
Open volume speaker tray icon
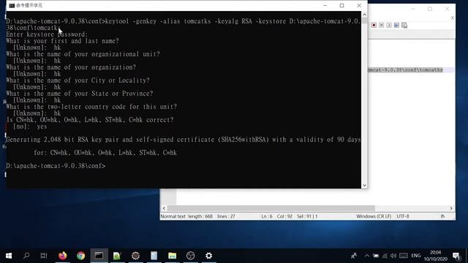click(393, 256)
